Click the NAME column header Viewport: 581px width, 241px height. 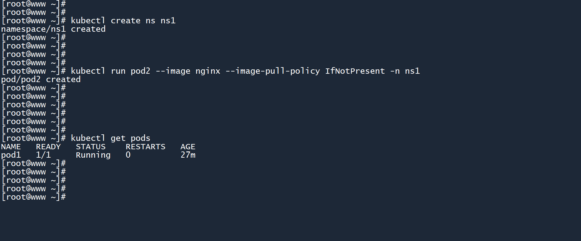point(11,147)
